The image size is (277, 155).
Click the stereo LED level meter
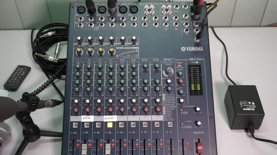pyautogui.click(x=195, y=80)
